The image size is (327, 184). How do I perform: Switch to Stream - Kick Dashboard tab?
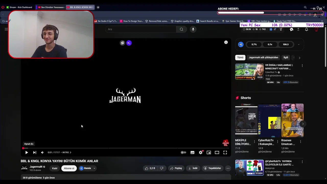point(19,7)
